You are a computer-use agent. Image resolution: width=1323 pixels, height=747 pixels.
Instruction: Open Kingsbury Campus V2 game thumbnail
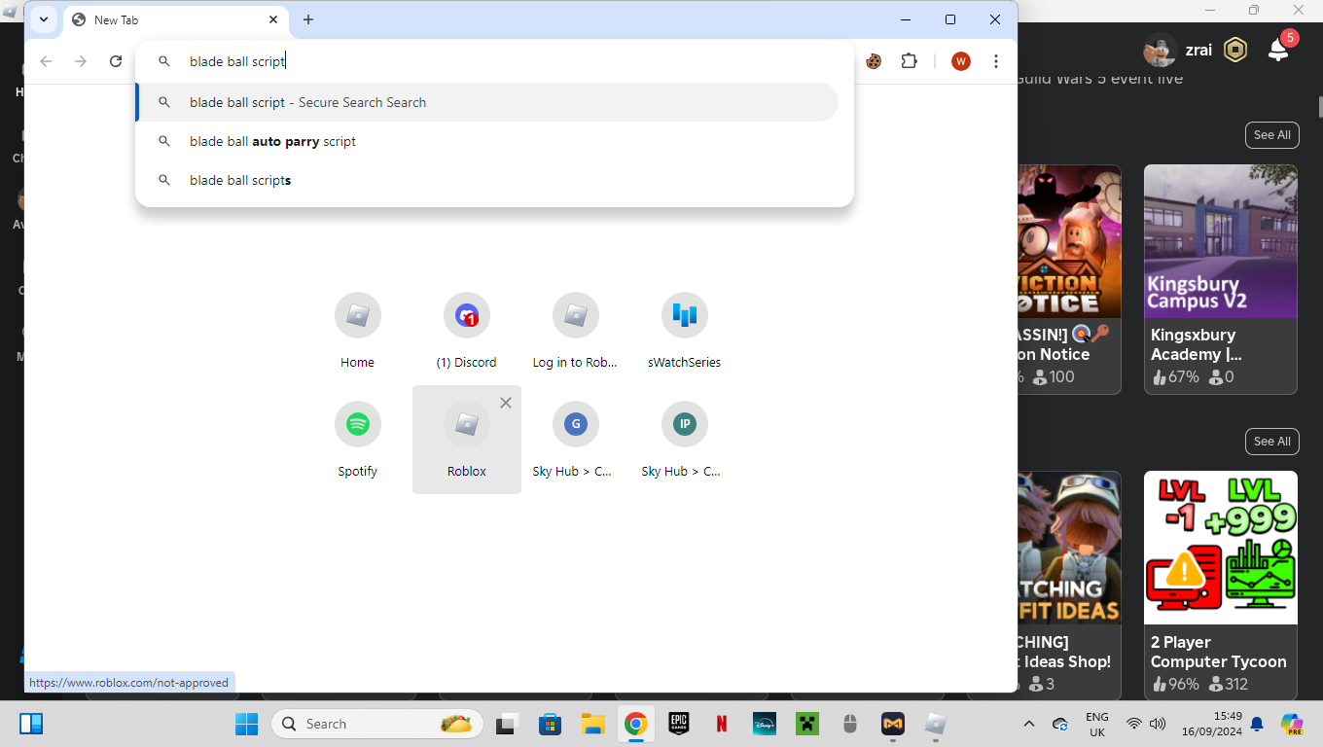point(1221,241)
